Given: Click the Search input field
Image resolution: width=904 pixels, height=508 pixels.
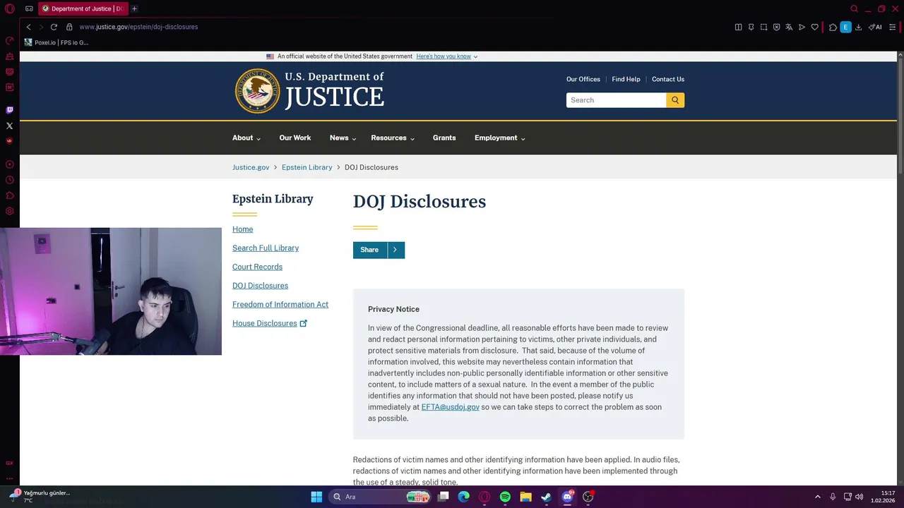Looking at the screenshot, I should click(616, 100).
